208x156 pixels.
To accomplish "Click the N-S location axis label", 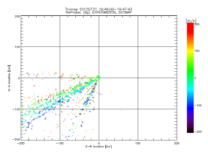I will pos(9,78).
